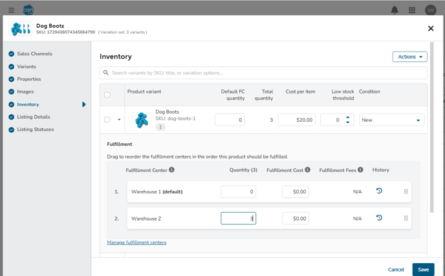Open the apps grid icon
445x276 pixels.
point(412,10)
